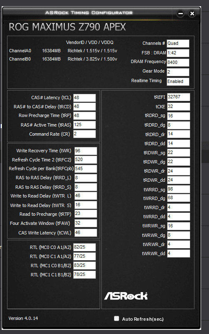Click the CAS Write Latency (tCWL) field
The height and width of the screenshot is (334, 209).
(x=86, y=233)
